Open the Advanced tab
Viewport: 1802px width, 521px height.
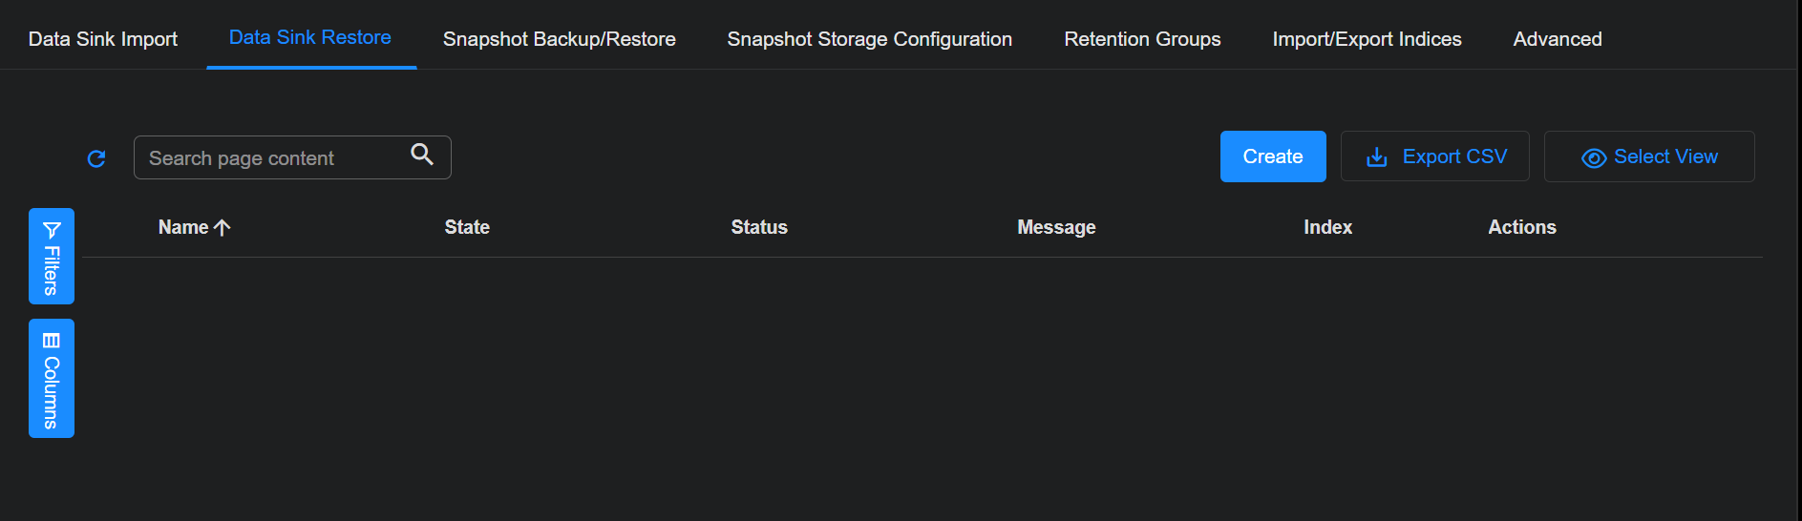click(x=1557, y=39)
